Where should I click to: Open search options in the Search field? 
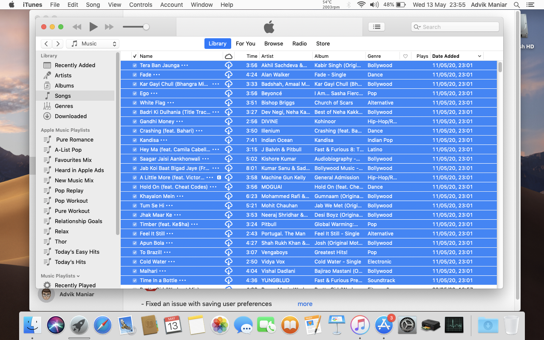point(417,27)
